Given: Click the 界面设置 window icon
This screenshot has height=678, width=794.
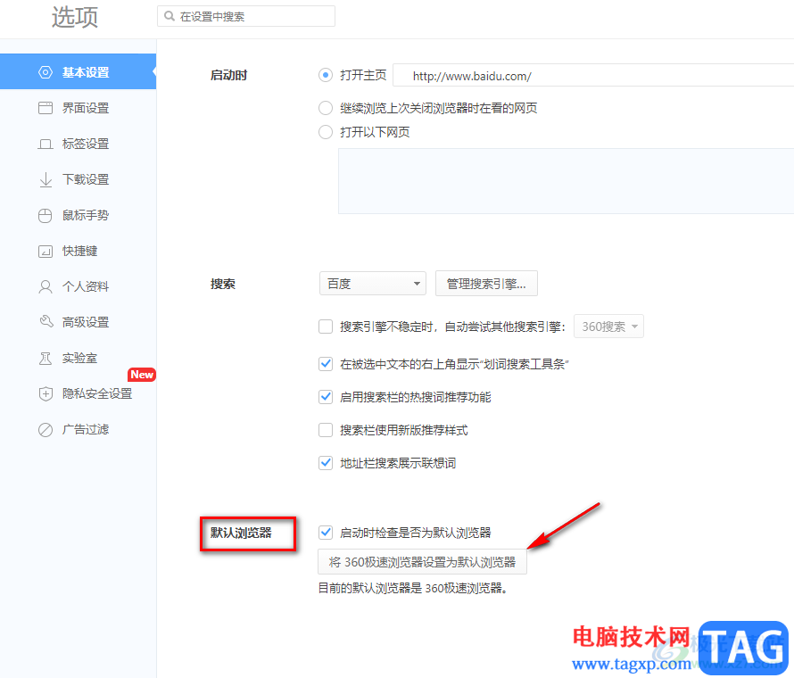Looking at the screenshot, I should 45,108.
